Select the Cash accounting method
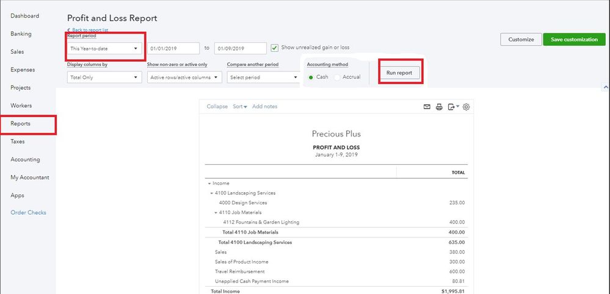 click(310, 77)
